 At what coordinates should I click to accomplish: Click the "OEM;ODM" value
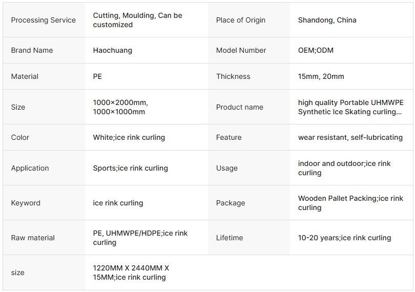click(x=316, y=50)
